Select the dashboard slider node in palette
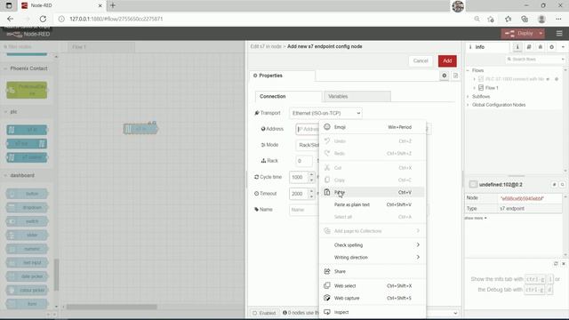This screenshot has height=320, width=569. (27, 235)
